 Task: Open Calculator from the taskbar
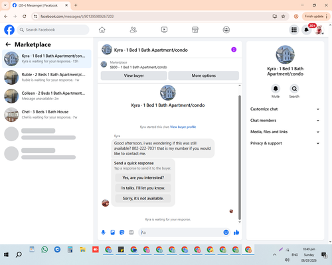70,250
